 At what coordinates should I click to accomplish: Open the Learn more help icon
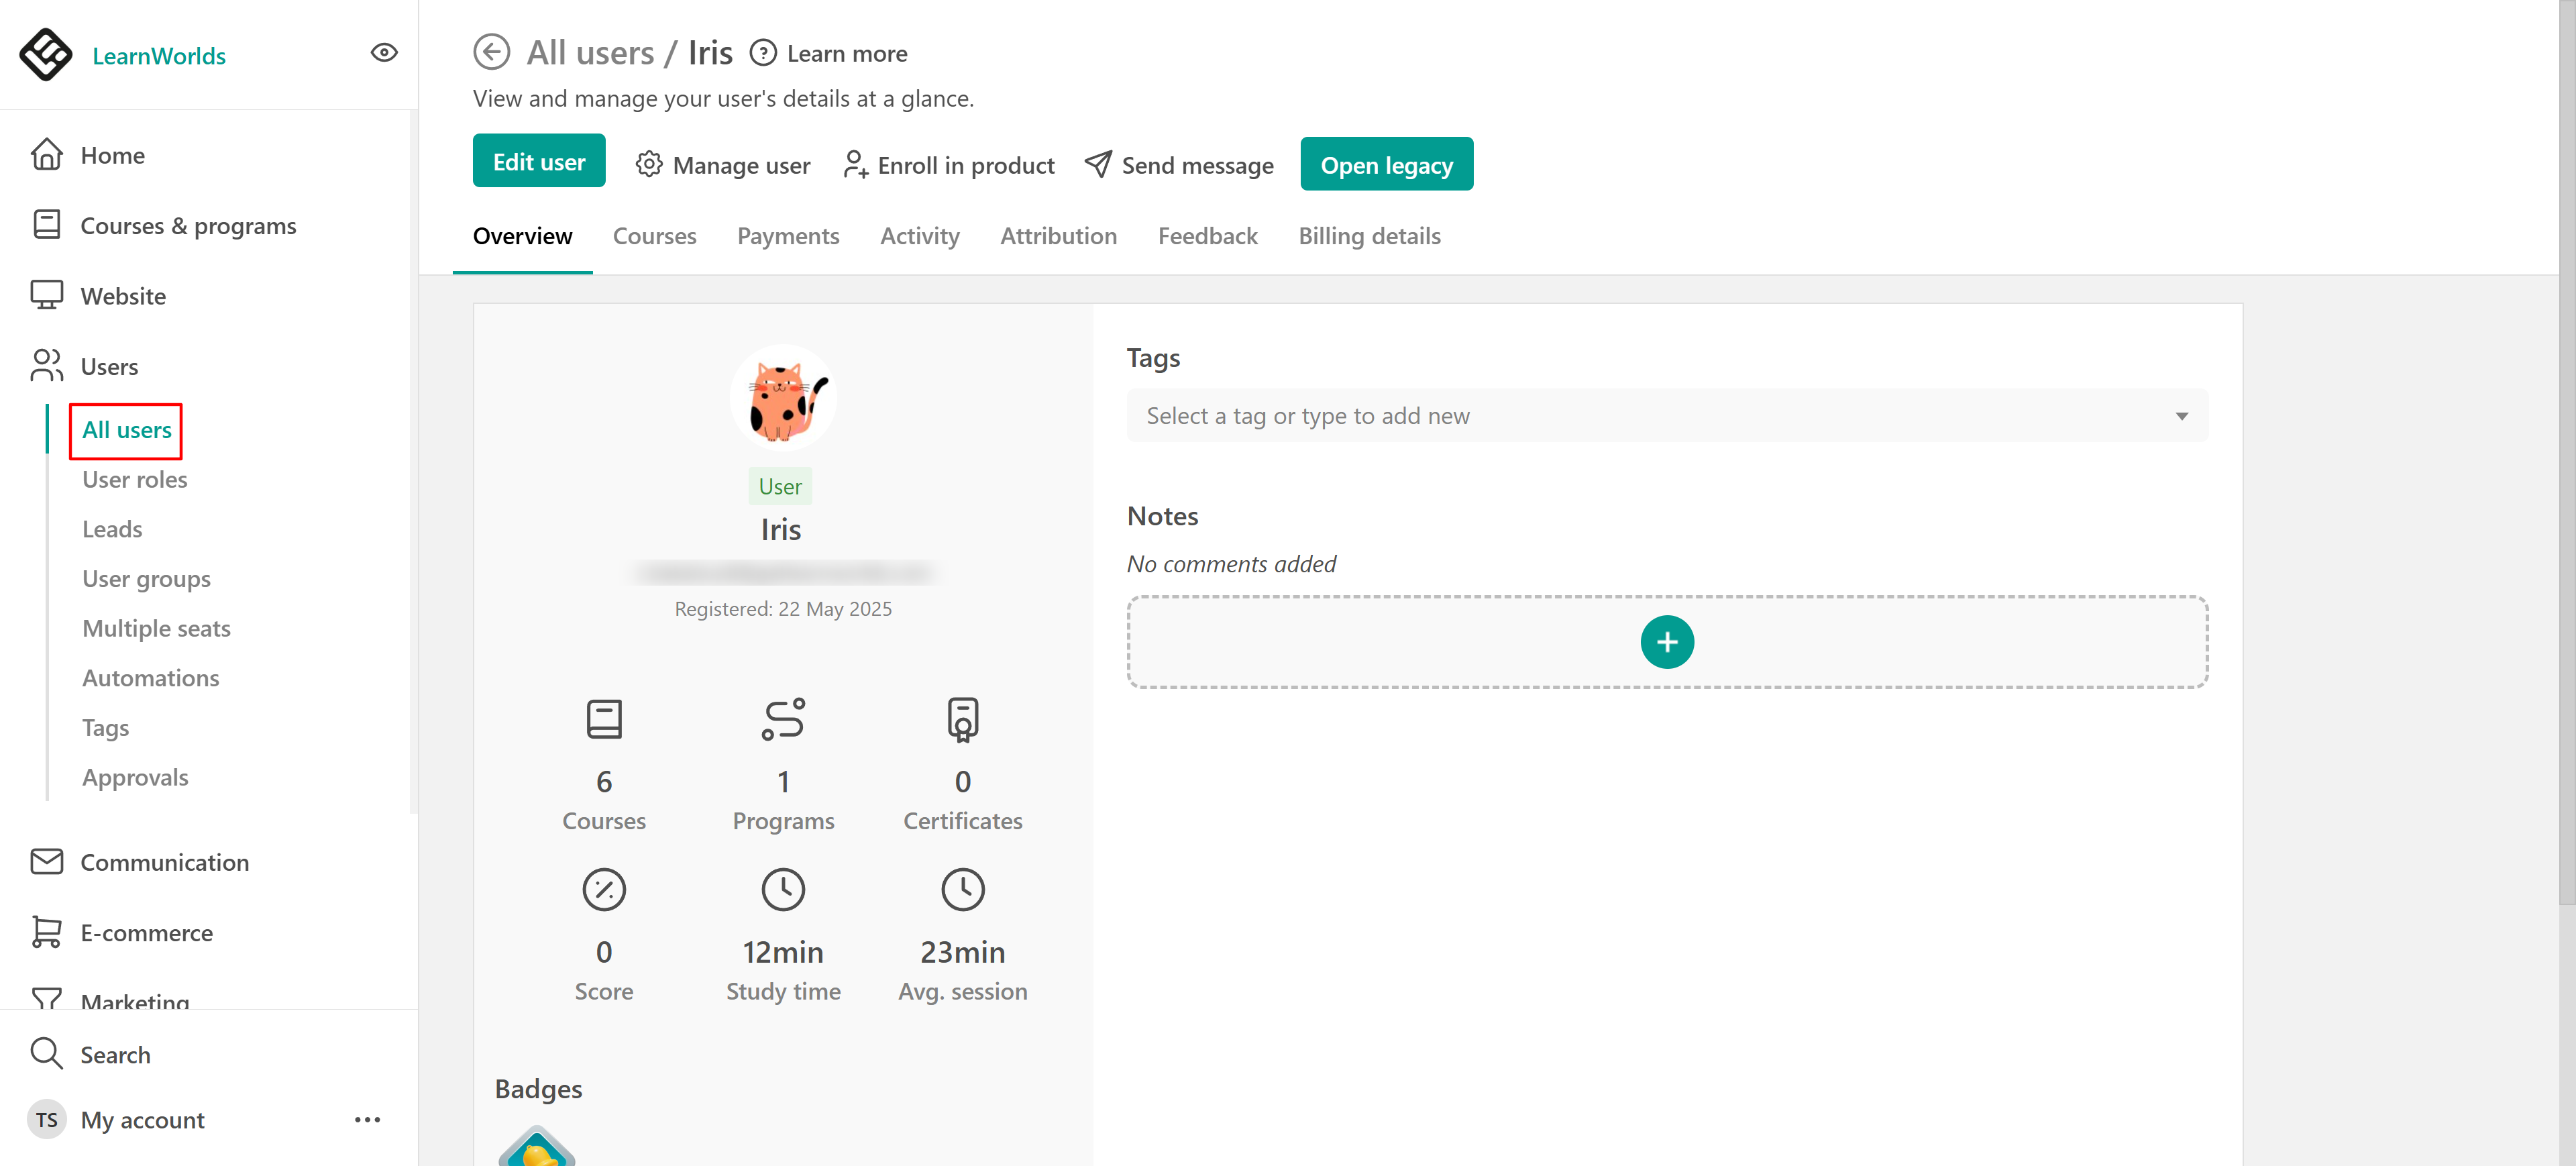click(x=763, y=53)
